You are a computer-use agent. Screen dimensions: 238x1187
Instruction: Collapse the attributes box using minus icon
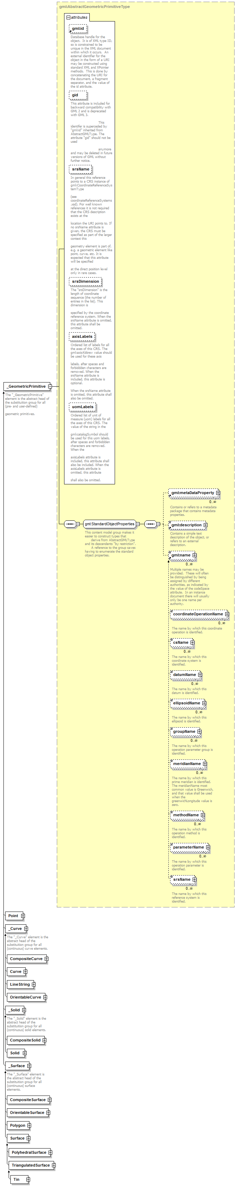(69, 18)
